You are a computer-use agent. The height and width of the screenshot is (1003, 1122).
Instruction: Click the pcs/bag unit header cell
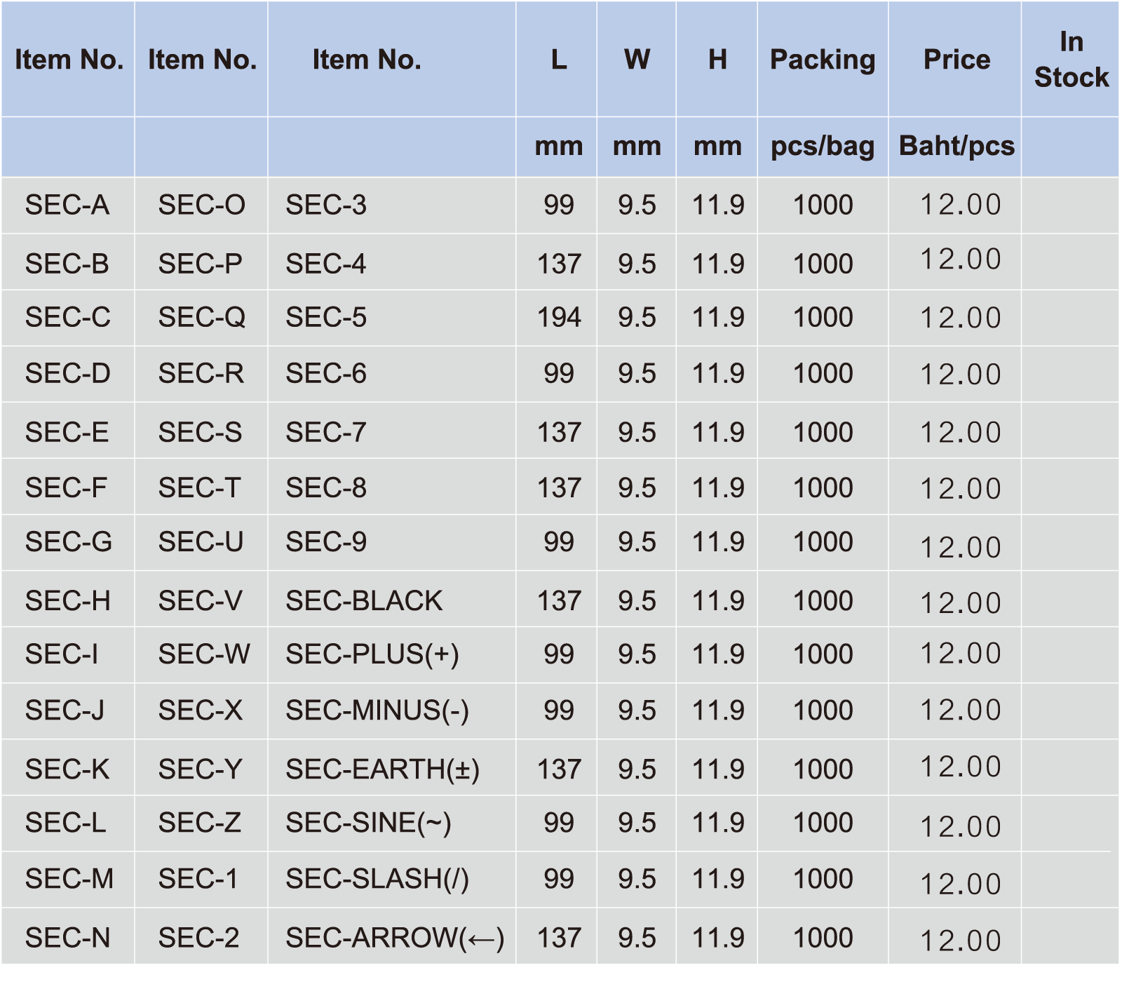coord(823,146)
